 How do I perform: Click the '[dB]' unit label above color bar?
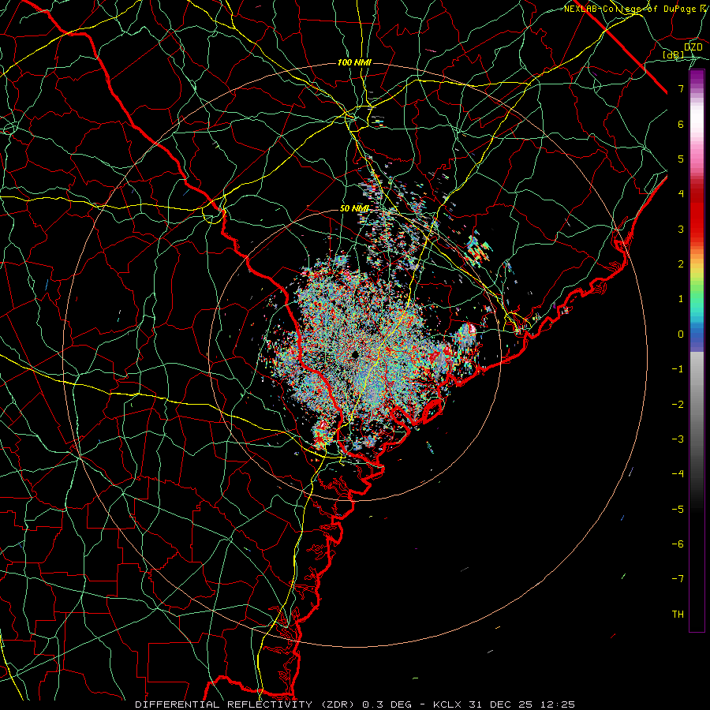click(x=674, y=54)
